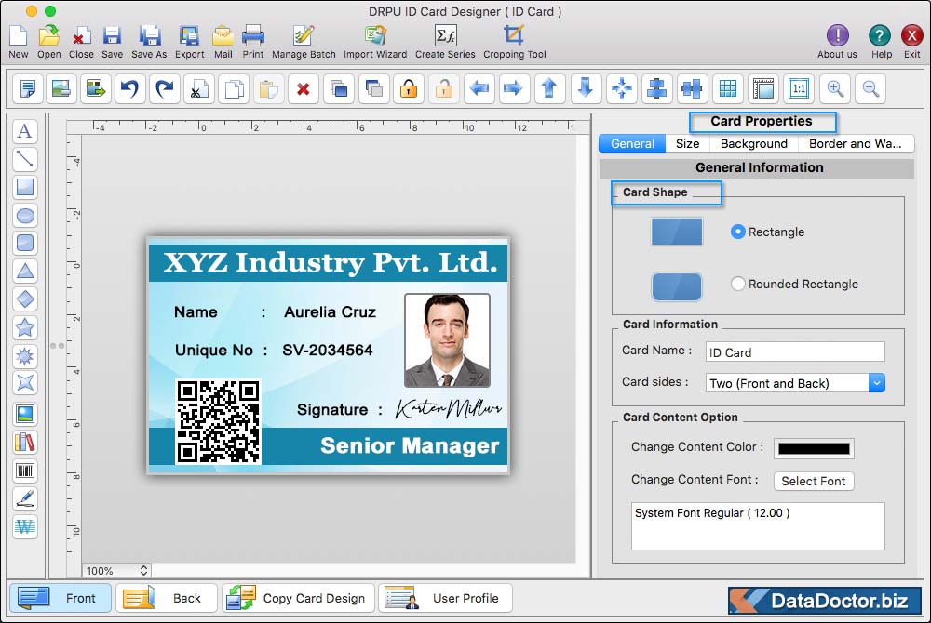Select the Barcode tool
This screenshot has width=931, height=623.
(x=25, y=471)
